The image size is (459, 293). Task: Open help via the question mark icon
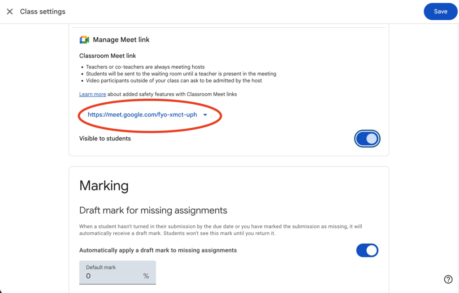(x=448, y=279)
